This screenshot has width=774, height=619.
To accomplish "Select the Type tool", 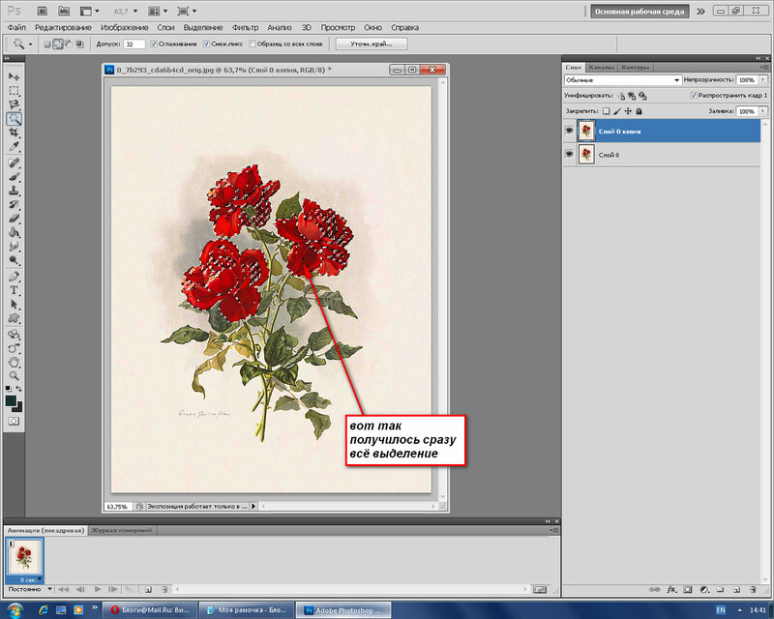I will [x=15, y=290].
